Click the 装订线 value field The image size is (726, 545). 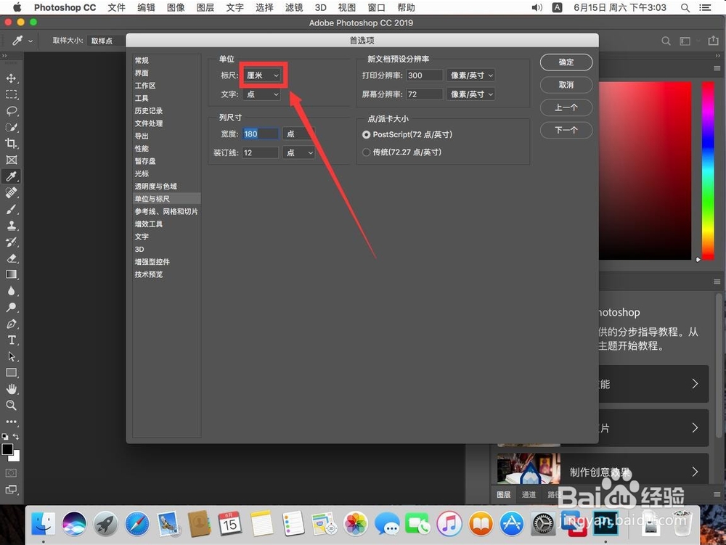coord(260,152)
